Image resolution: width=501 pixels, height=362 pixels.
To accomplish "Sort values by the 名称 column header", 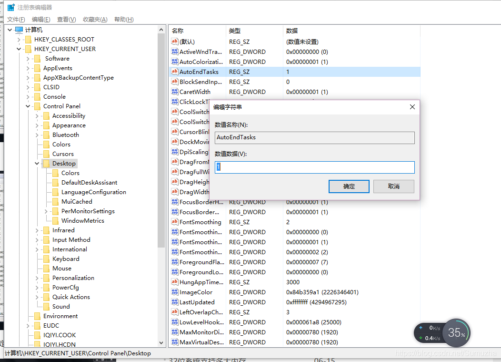I will (197, 31).
